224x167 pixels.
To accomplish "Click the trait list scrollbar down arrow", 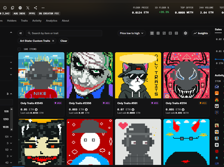I will pyautogui.click(x=12, y=129).
